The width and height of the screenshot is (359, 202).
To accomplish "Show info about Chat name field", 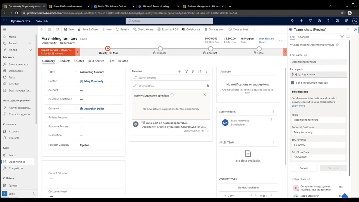I will tap(305, 55).
